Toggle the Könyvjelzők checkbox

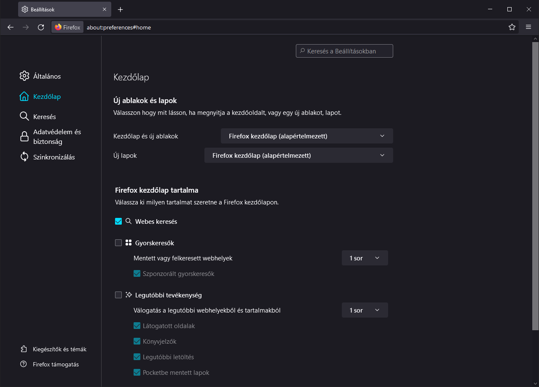pos(137,342)
